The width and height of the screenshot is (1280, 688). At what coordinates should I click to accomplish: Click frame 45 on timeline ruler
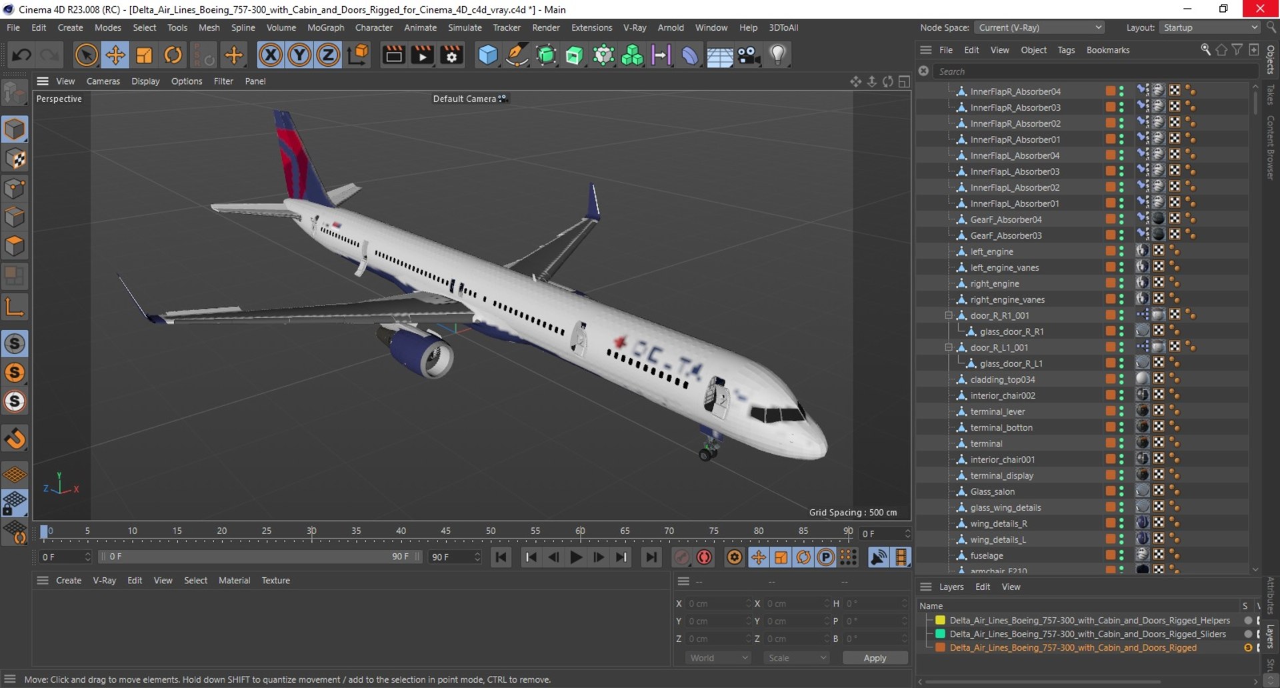[x=445, y=531]
